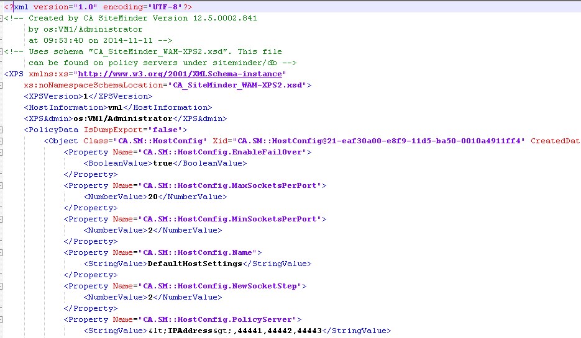Click the Xid value CA.SM::HostConfig@21-eaf30a00
The height and width of the screenshot is (338, 581).
(x=378, y=141)
